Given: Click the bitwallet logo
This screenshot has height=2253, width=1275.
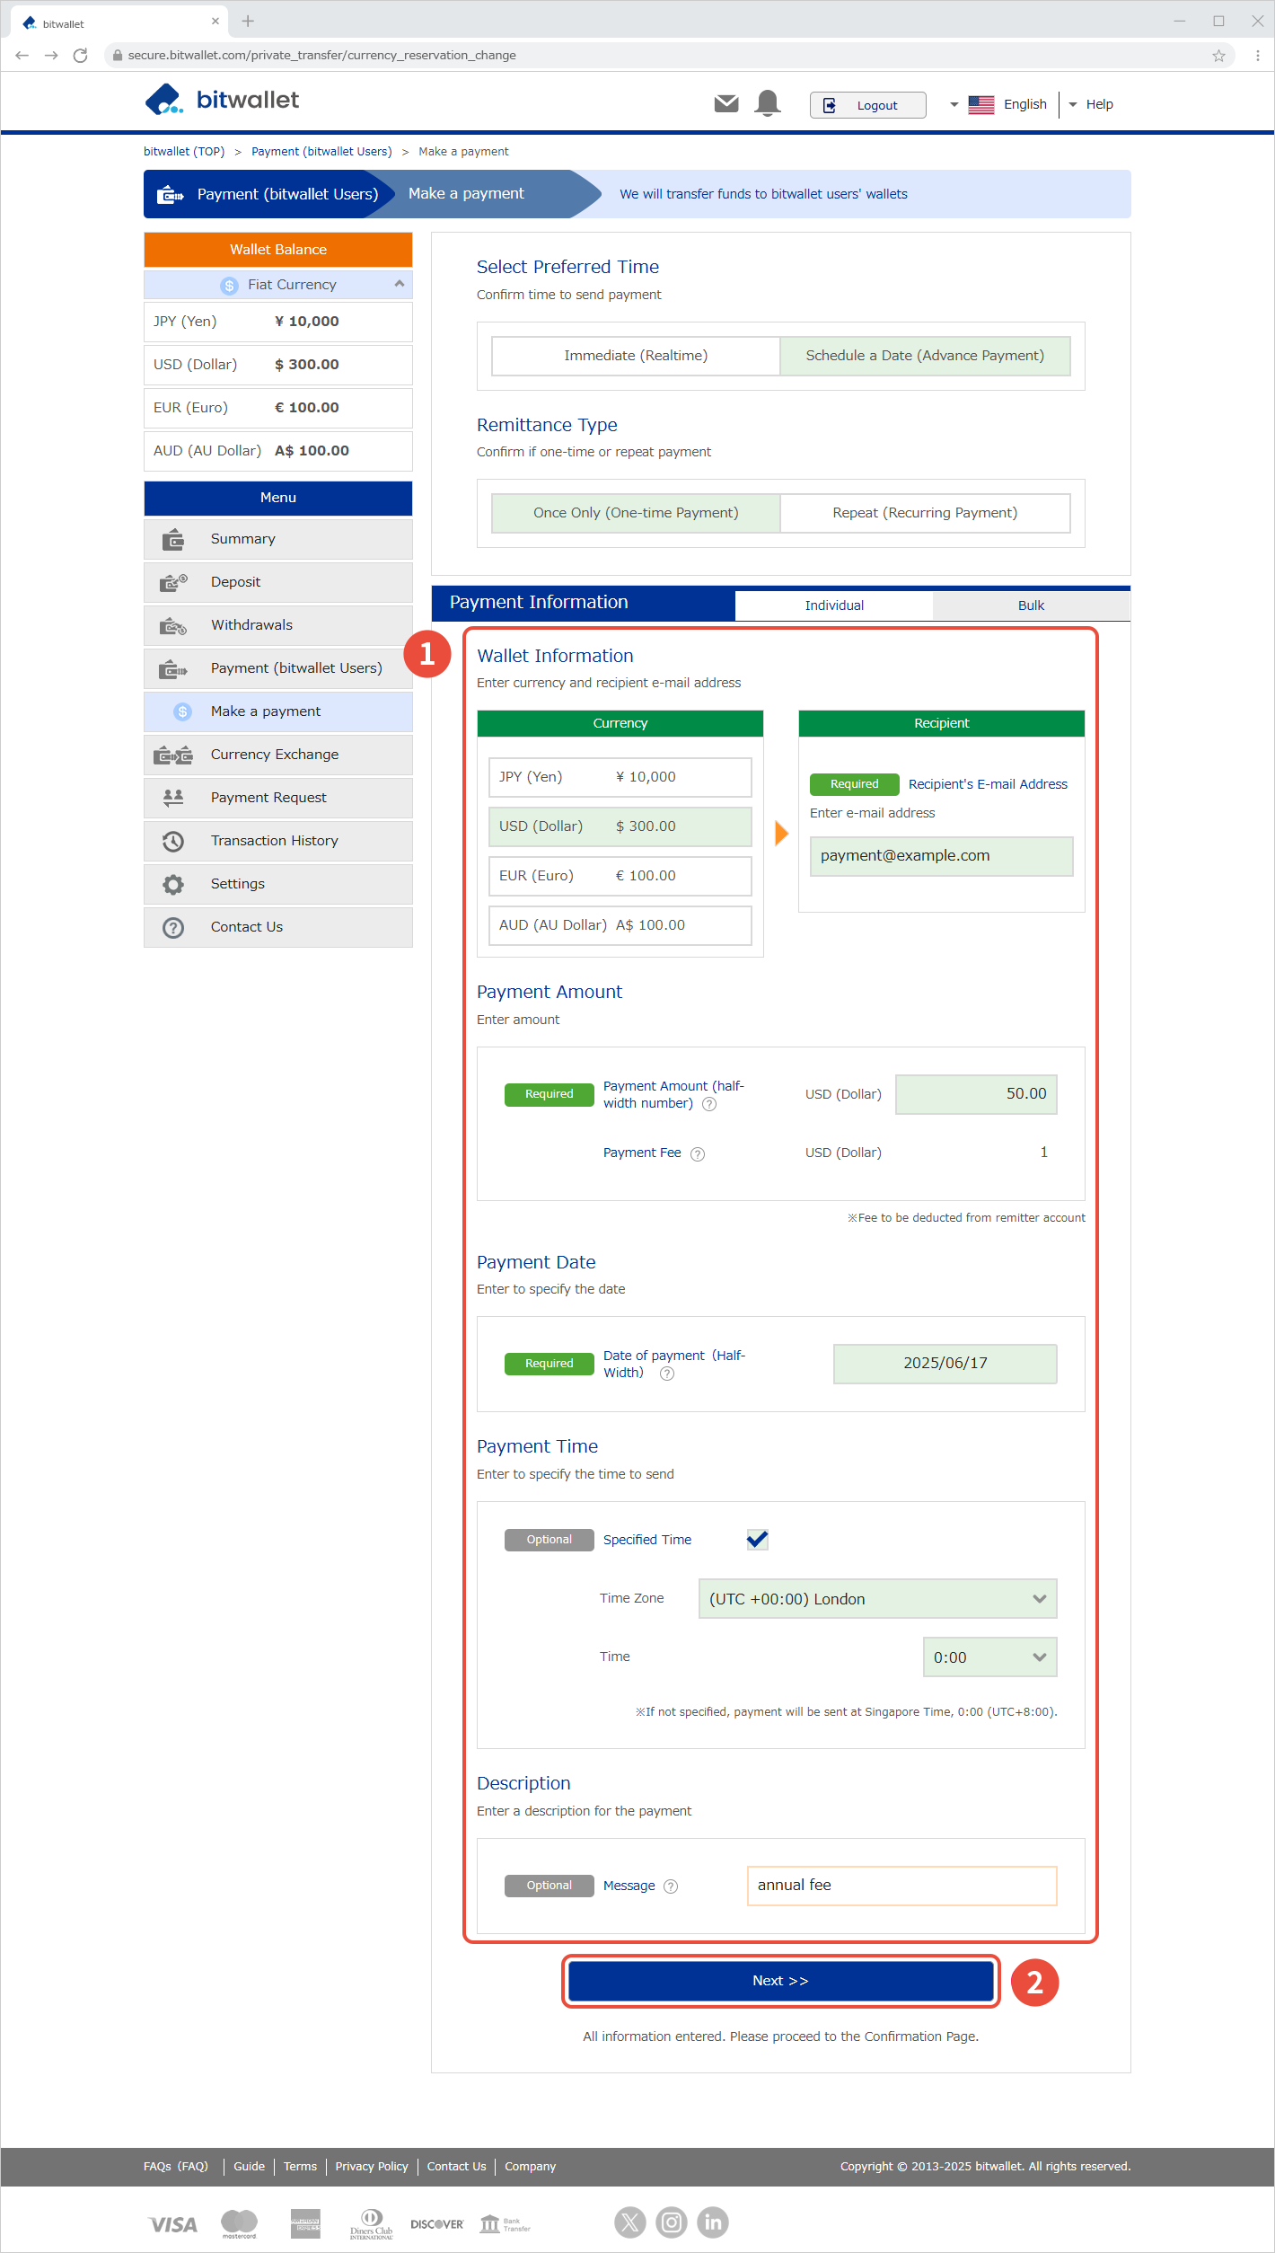Looking at the screenshot, I should [222, 100].
